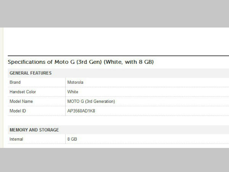Select the MOTO G (3rd Generation) value
229x172 pixels.
[91, 101]
